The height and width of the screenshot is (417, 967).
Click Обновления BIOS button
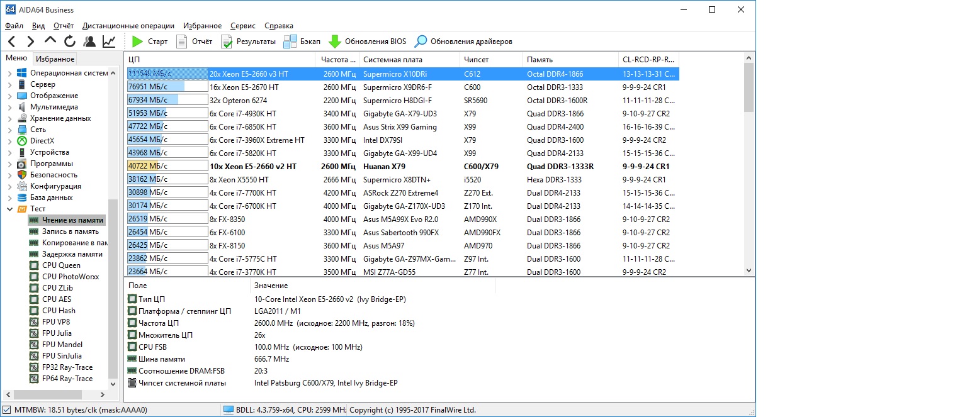coord(368,42)
